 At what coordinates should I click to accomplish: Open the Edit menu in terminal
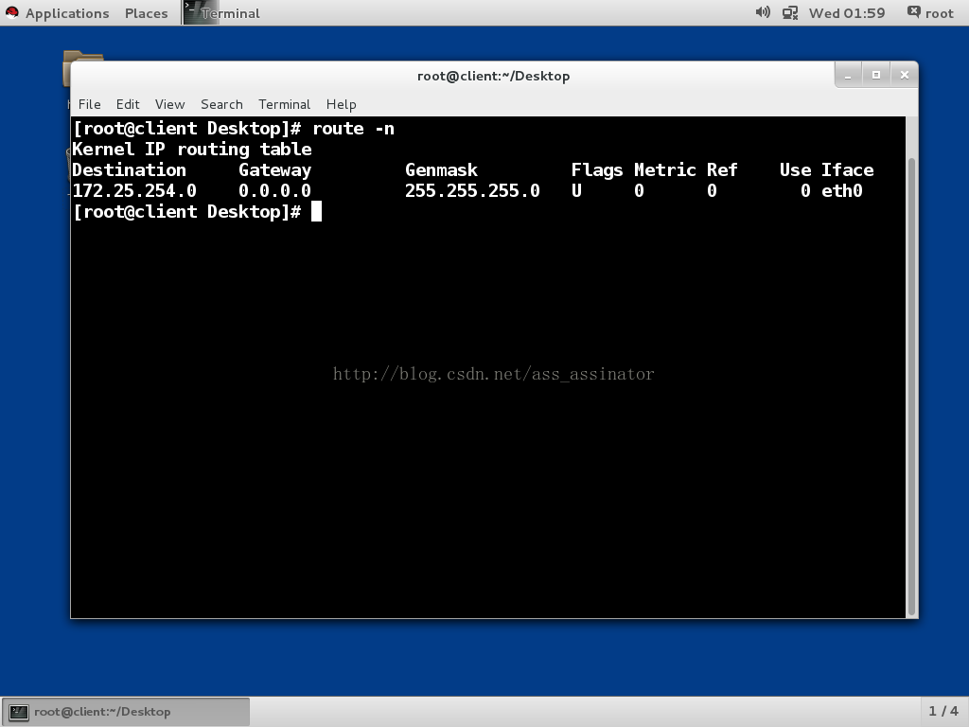pos(128,104)
